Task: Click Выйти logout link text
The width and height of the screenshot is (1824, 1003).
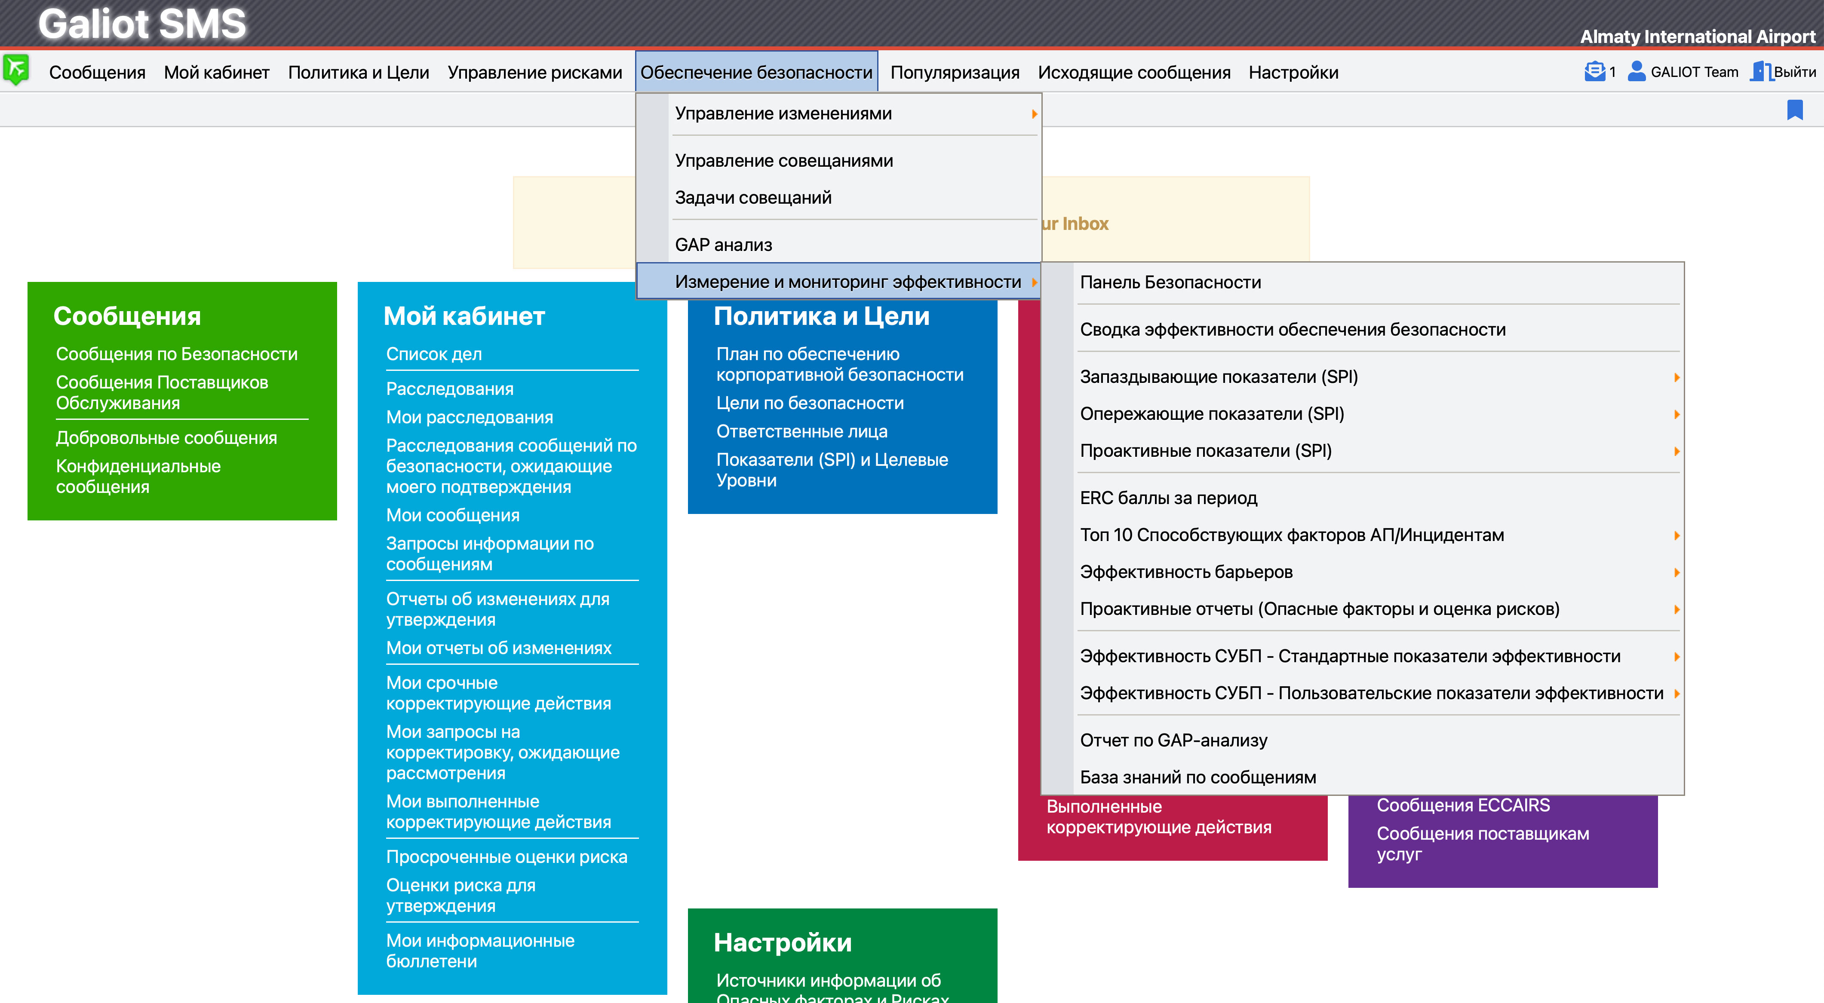Action: coord(1794,72)
